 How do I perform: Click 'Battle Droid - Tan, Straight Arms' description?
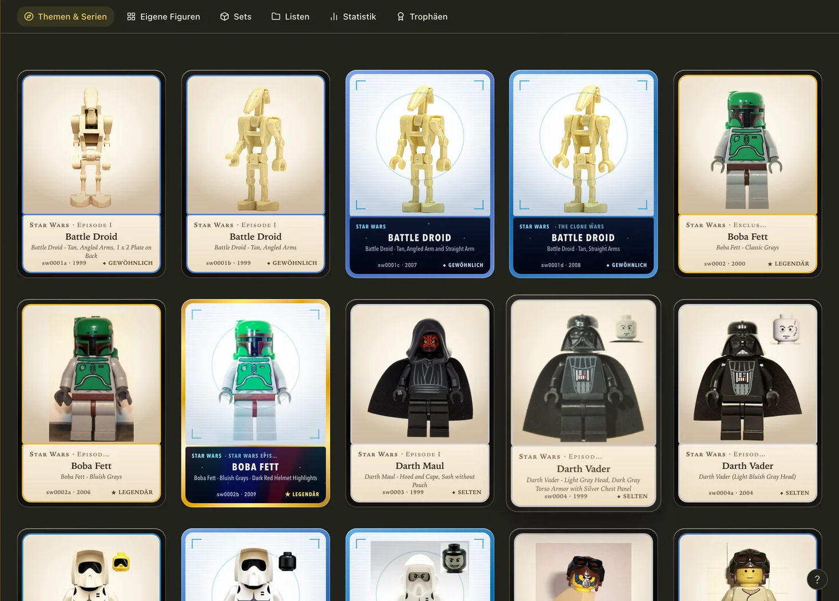coord(583,249)
